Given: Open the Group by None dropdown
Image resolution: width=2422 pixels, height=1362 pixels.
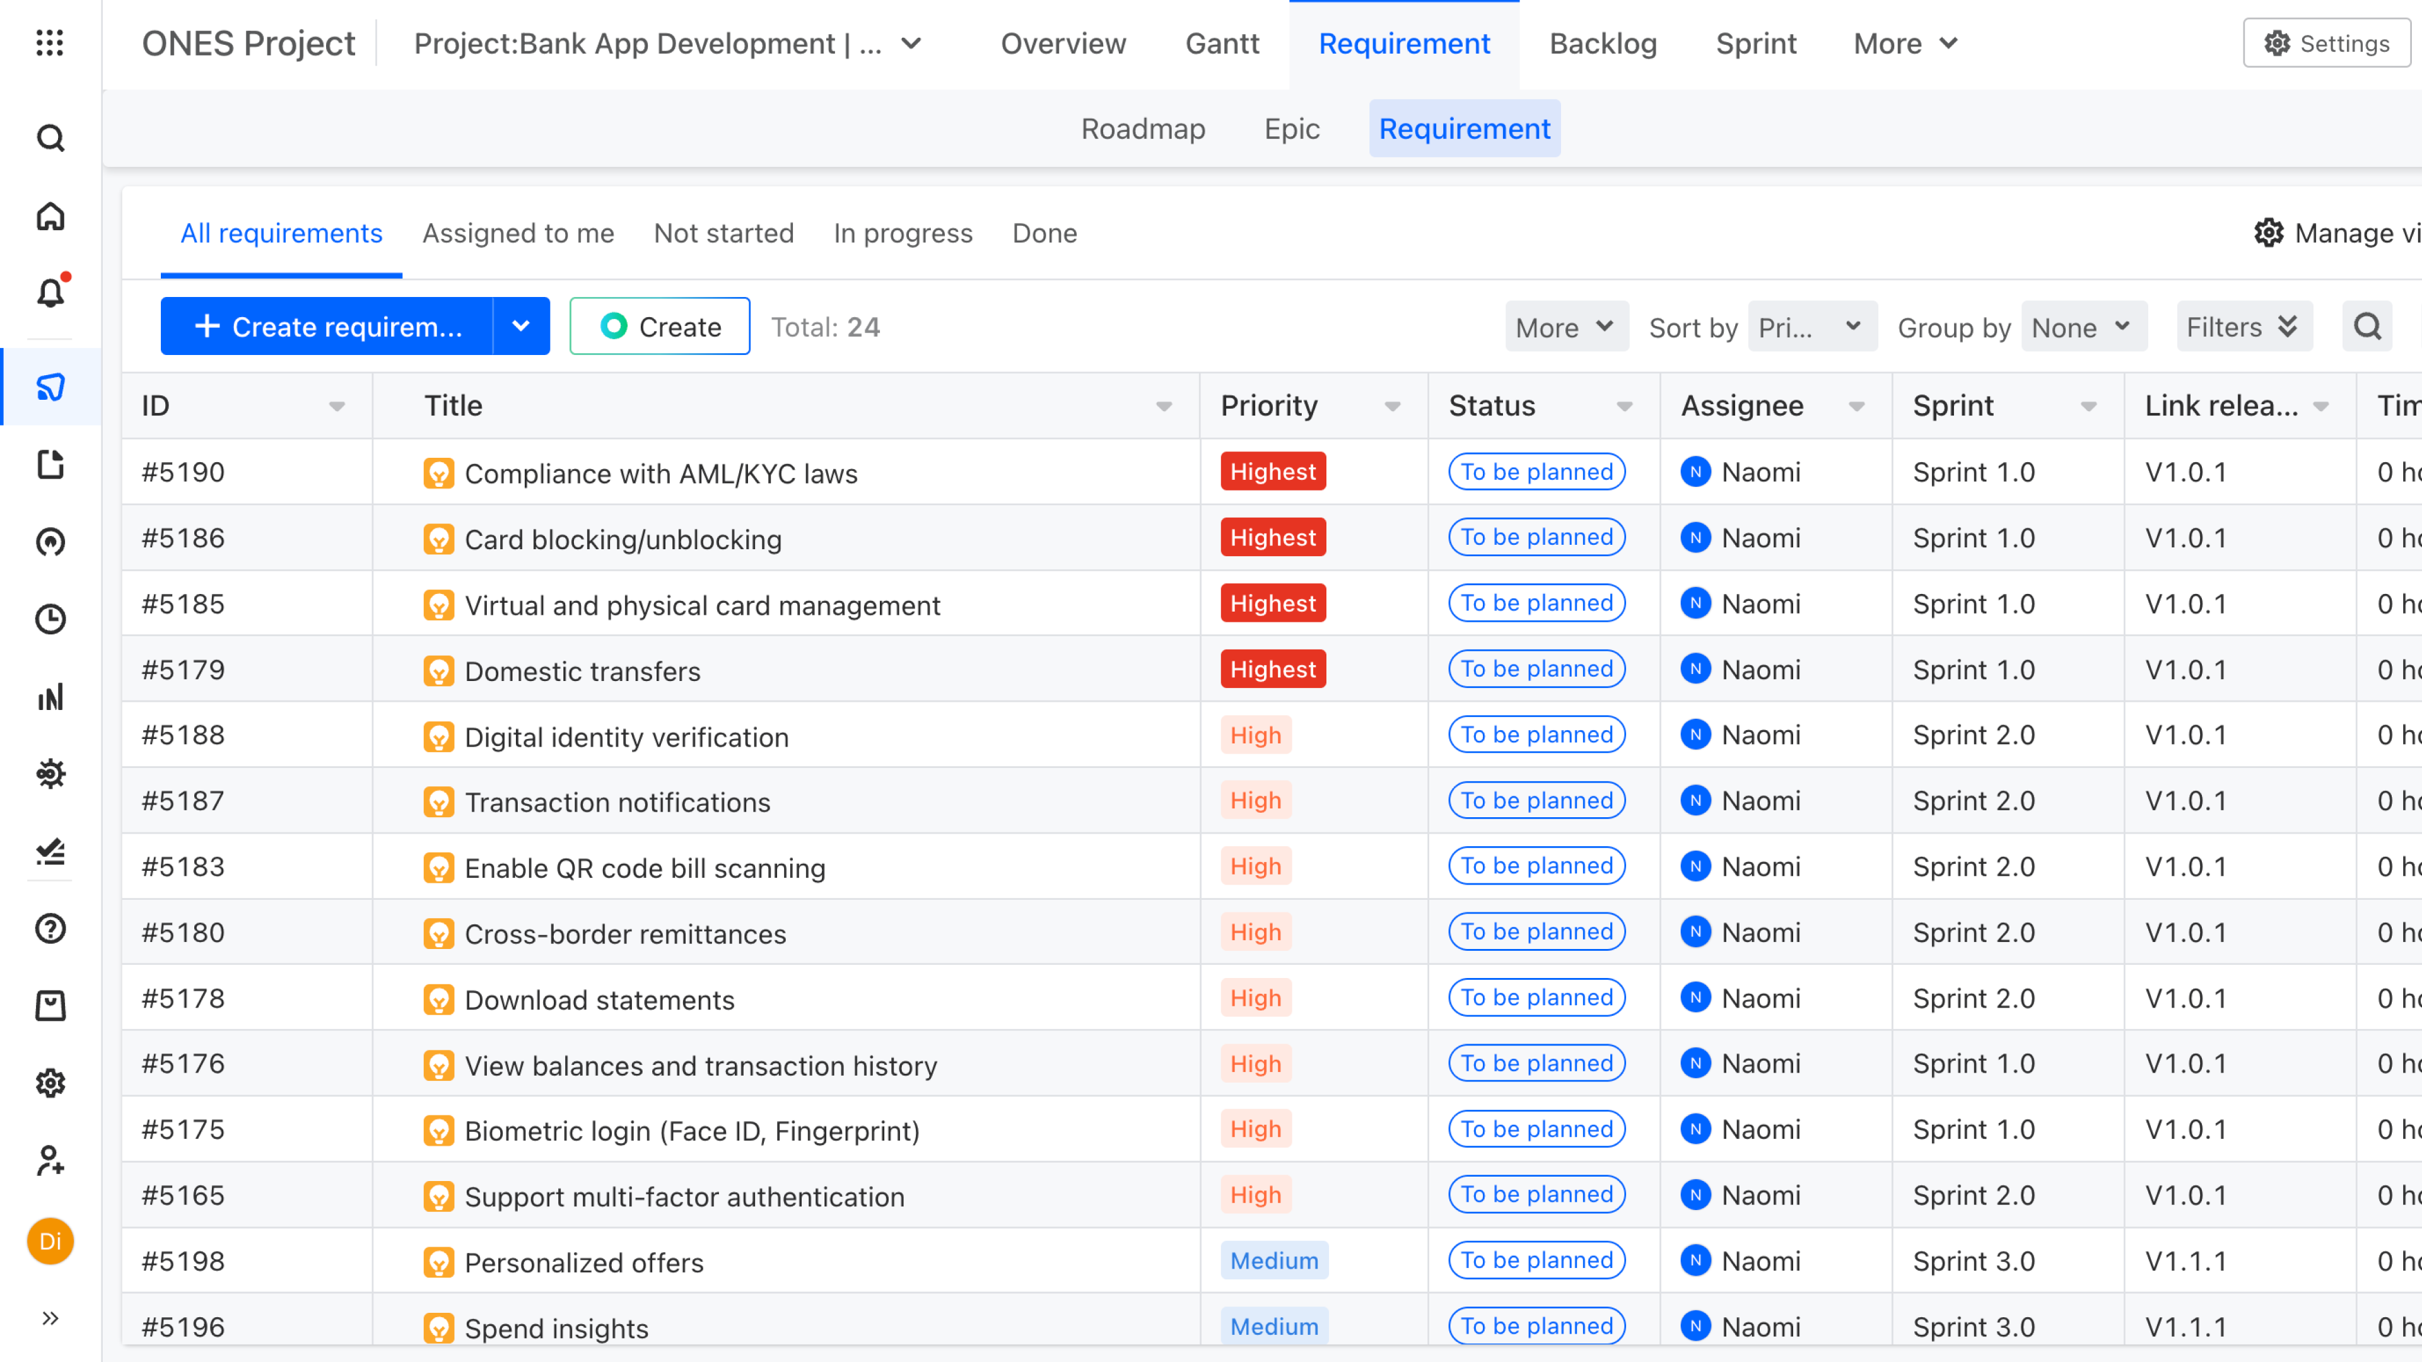Looking at the screenshot, I should pos(2083,326).
